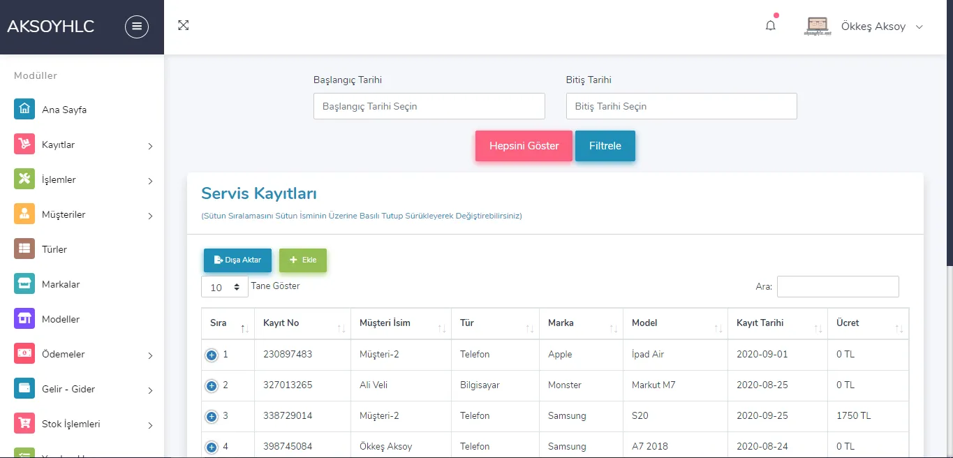
Task: Click record number 398745084
Action: [288, 446]
